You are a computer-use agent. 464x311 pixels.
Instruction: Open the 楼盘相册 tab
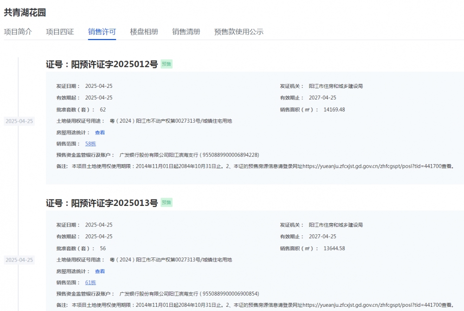tap(144, 32)
